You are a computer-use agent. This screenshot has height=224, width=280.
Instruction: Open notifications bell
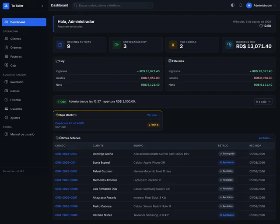click(241, 5)
